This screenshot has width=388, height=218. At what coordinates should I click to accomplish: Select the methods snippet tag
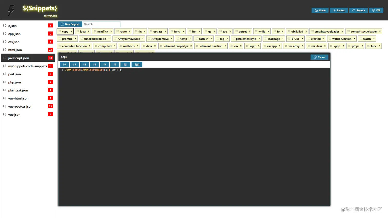(x=129, y=46)
